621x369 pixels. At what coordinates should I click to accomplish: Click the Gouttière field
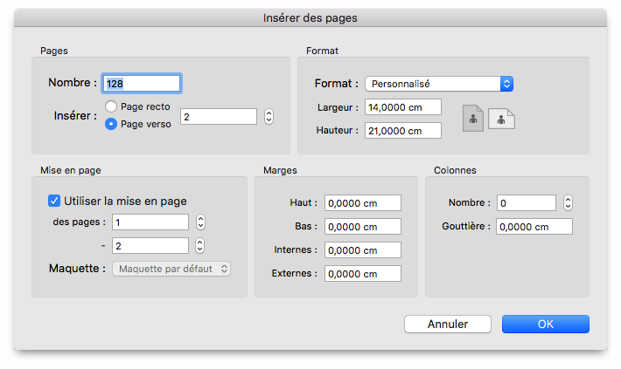point(534,227)
